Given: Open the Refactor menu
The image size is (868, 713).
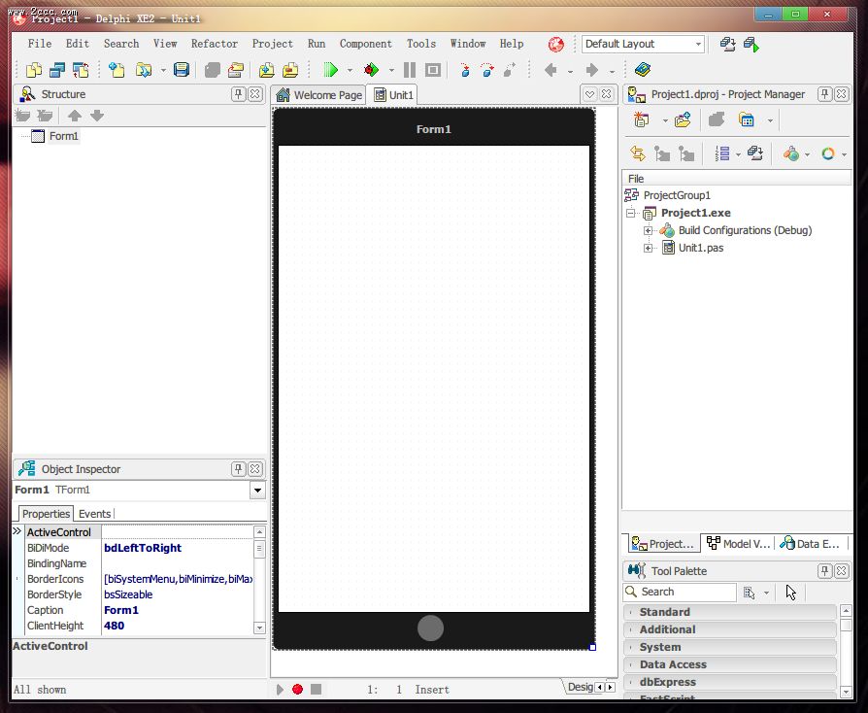Looking at the screenshot, I should point(215,44).
